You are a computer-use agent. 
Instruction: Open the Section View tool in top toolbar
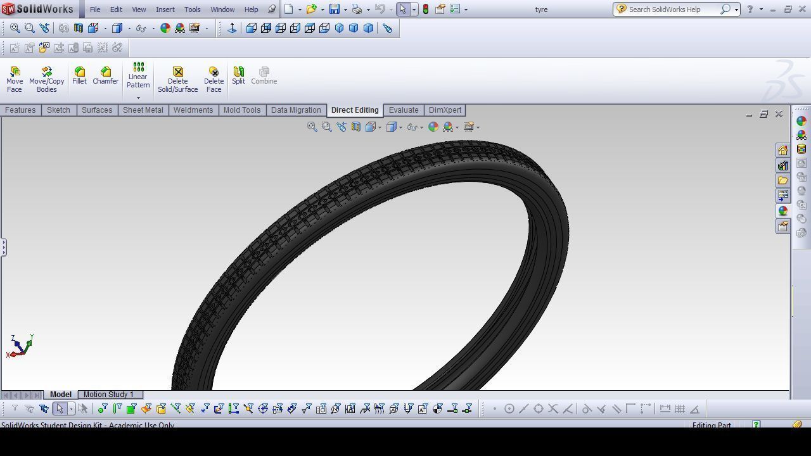(79, 28)
